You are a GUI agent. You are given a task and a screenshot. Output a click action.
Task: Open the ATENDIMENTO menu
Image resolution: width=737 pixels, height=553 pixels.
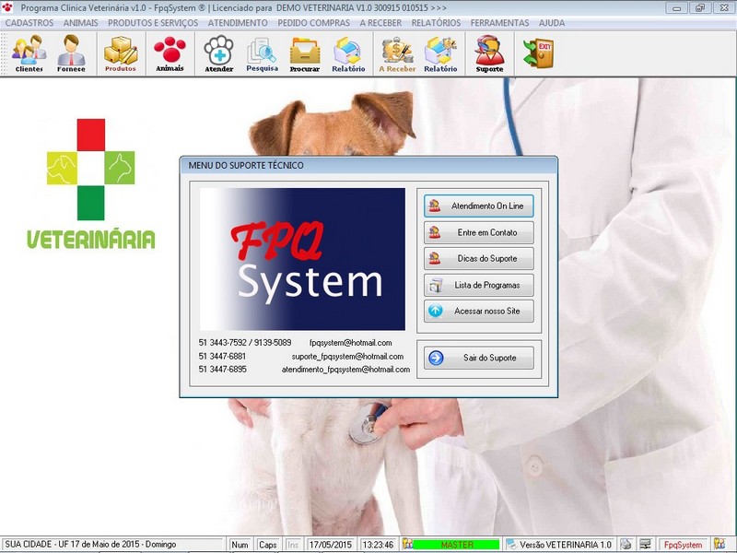pos(238,23)
